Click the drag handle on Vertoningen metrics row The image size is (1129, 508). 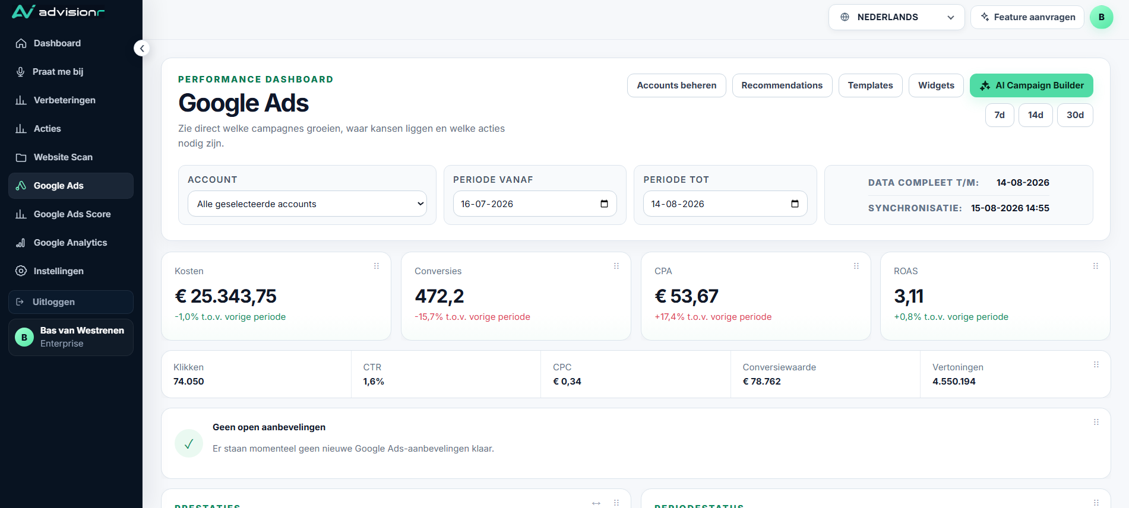coord(1096,364)
